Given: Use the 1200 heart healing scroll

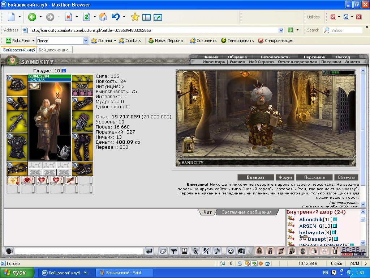Looking at the screenshot, I should [28, 181].
